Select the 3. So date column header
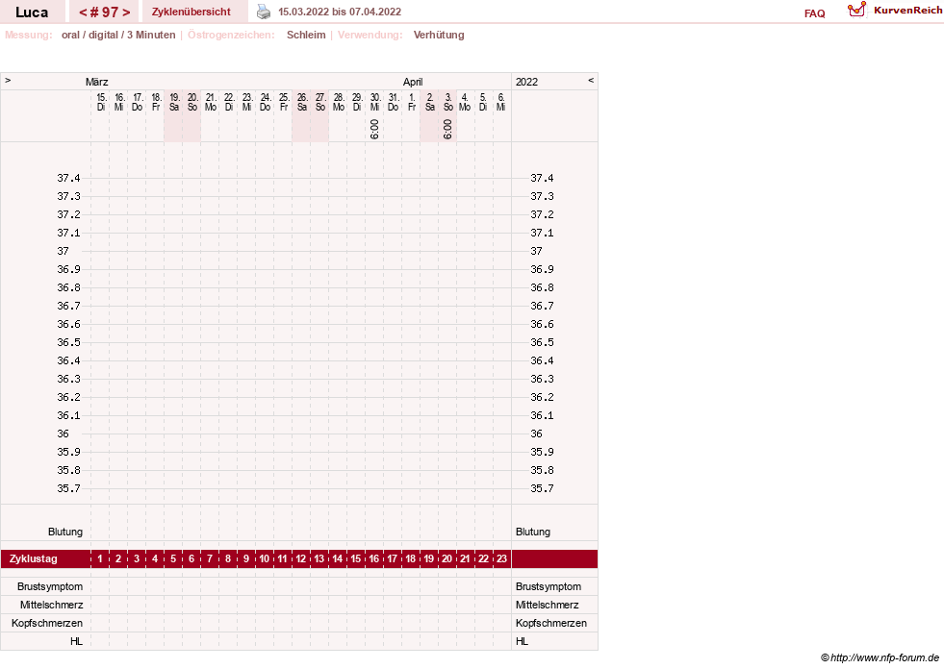This screenshot has width=944, height=669. point(447,102)
